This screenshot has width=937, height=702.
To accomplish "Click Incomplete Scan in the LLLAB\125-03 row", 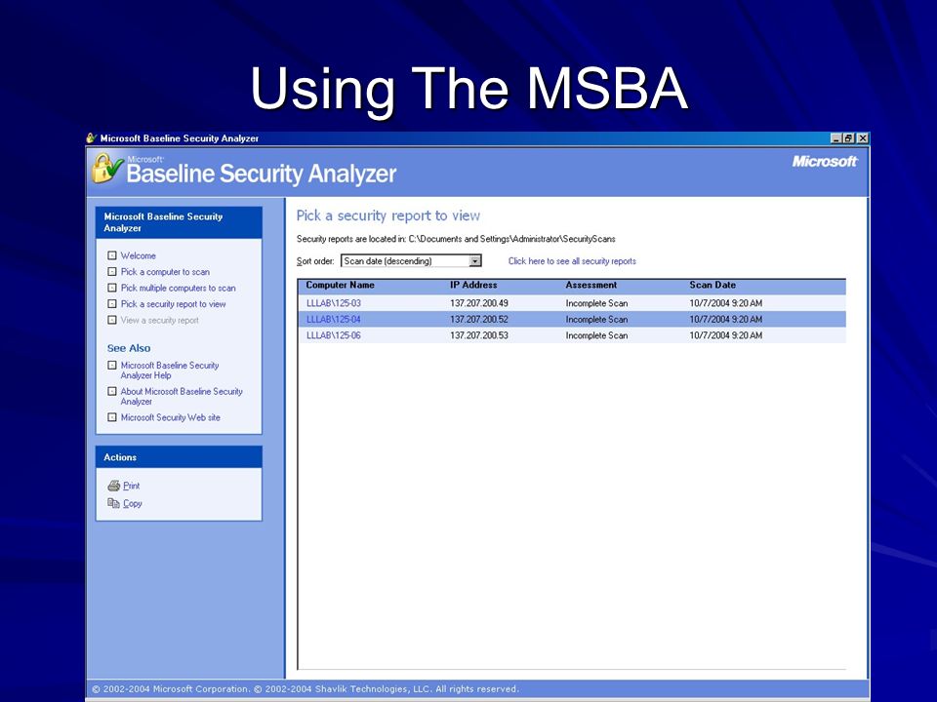I will 596,303.
